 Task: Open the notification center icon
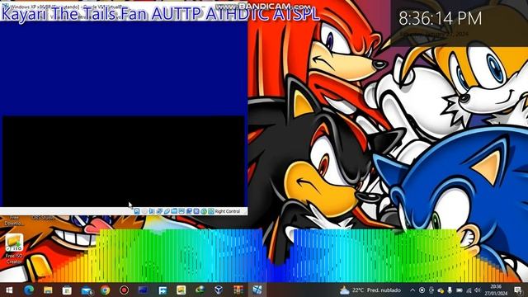(518, 290)
